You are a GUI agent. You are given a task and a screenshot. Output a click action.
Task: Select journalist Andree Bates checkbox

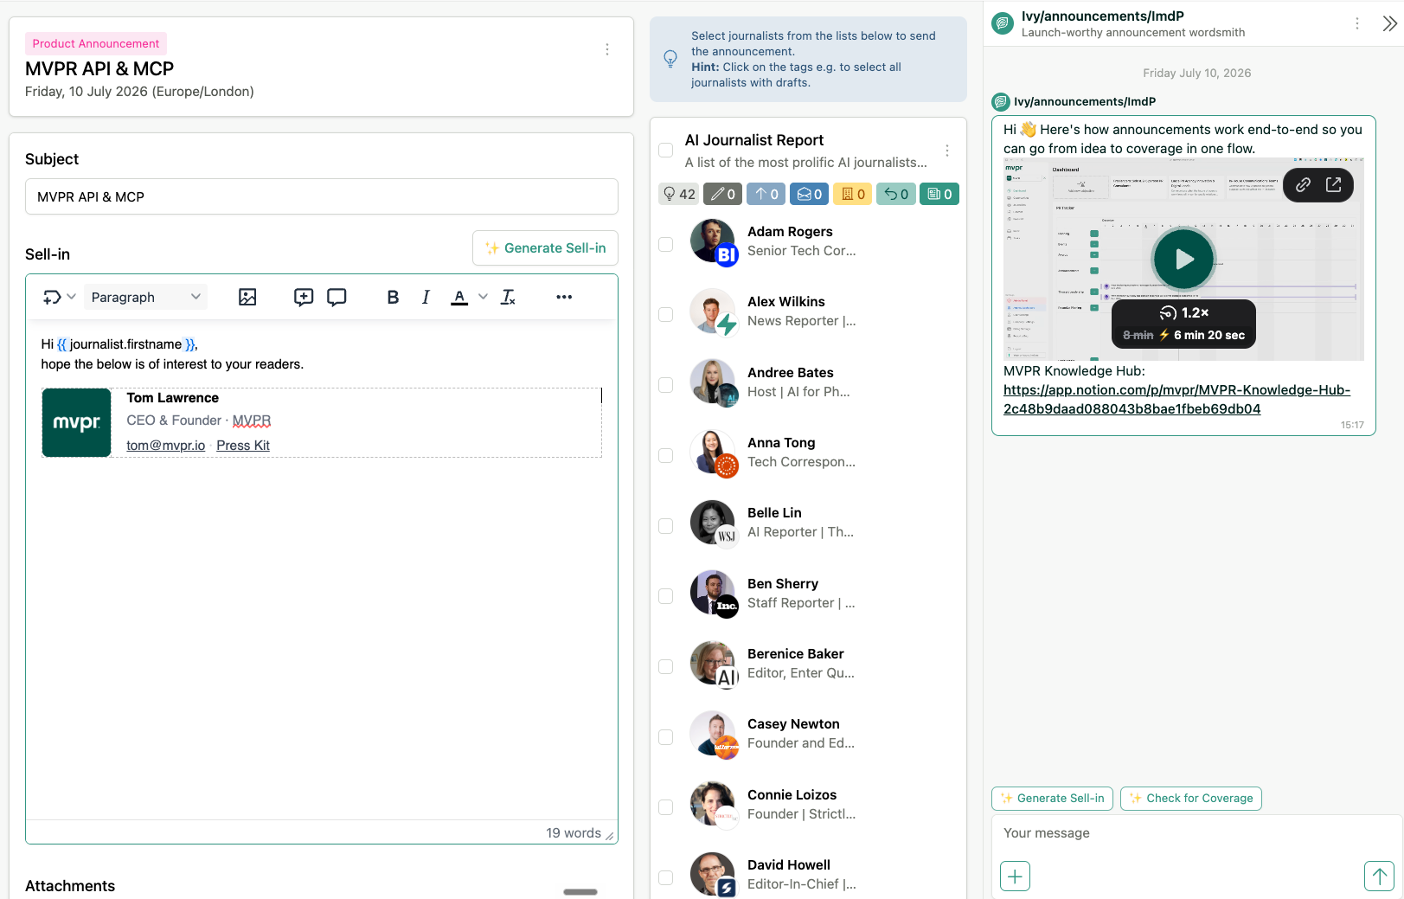pyautogui.click(x=666, y=385)
